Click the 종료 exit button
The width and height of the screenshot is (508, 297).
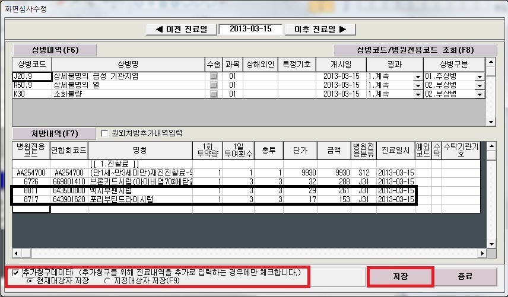pyautogui.click(x=465, y=277)
